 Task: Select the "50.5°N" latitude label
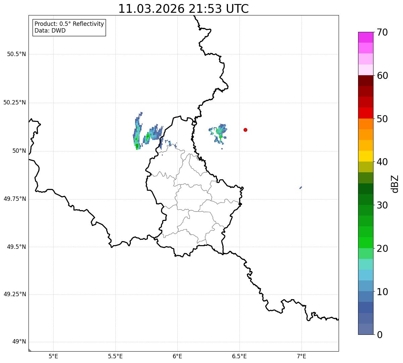point(16,54)
